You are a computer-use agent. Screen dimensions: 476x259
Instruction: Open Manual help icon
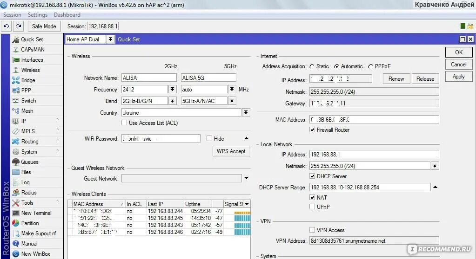pos(15,244)
